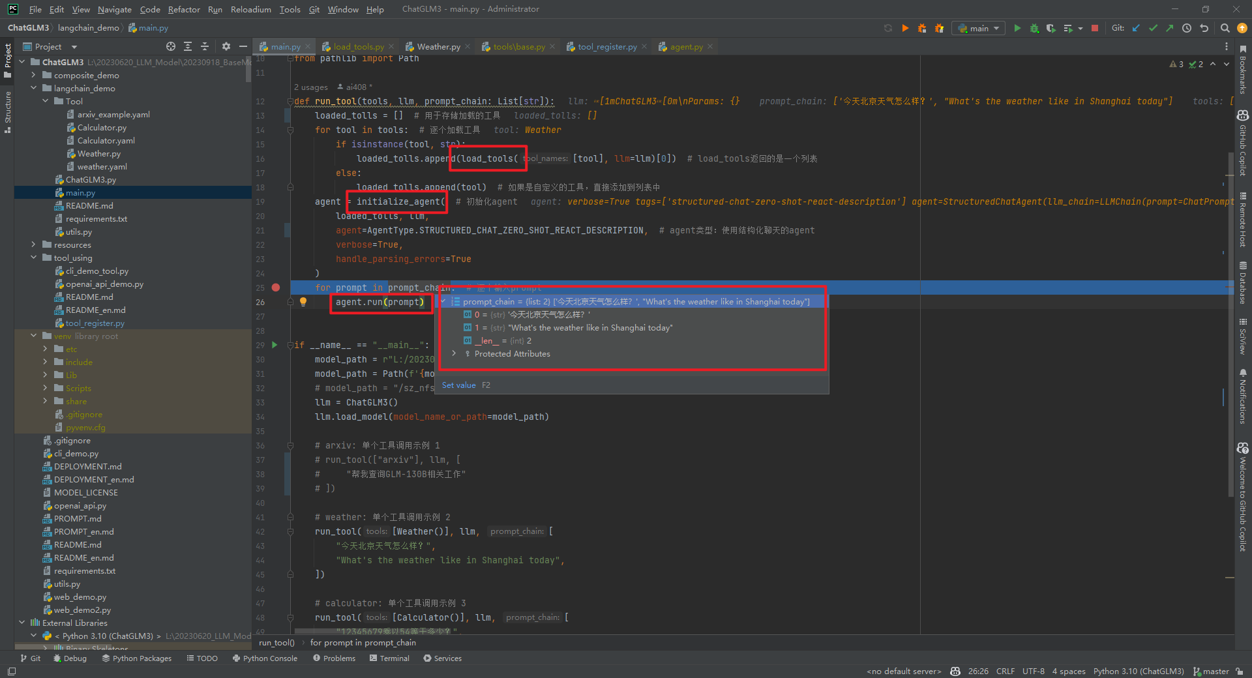
Task: Select opened file with the locate crosshair icon
Action: pyautogui.click(x=171, y=46)
